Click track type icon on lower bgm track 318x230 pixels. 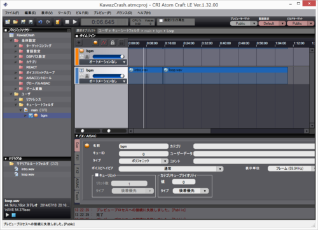coord(82,70)
